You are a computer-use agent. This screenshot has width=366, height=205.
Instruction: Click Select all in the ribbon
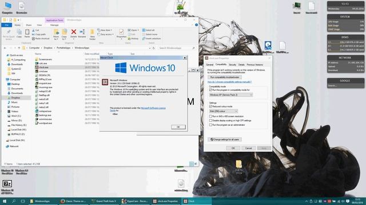(149, 30)
